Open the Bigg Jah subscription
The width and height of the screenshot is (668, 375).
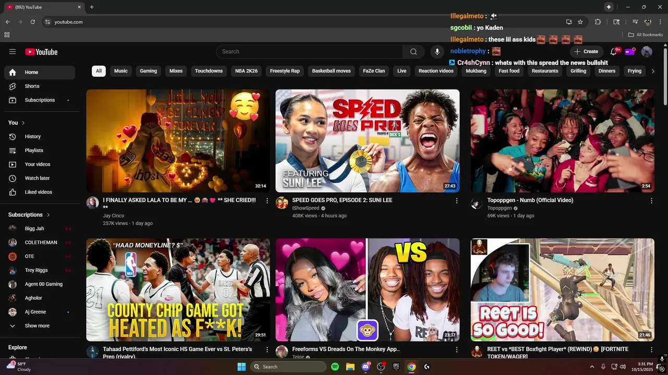[40, 229]
